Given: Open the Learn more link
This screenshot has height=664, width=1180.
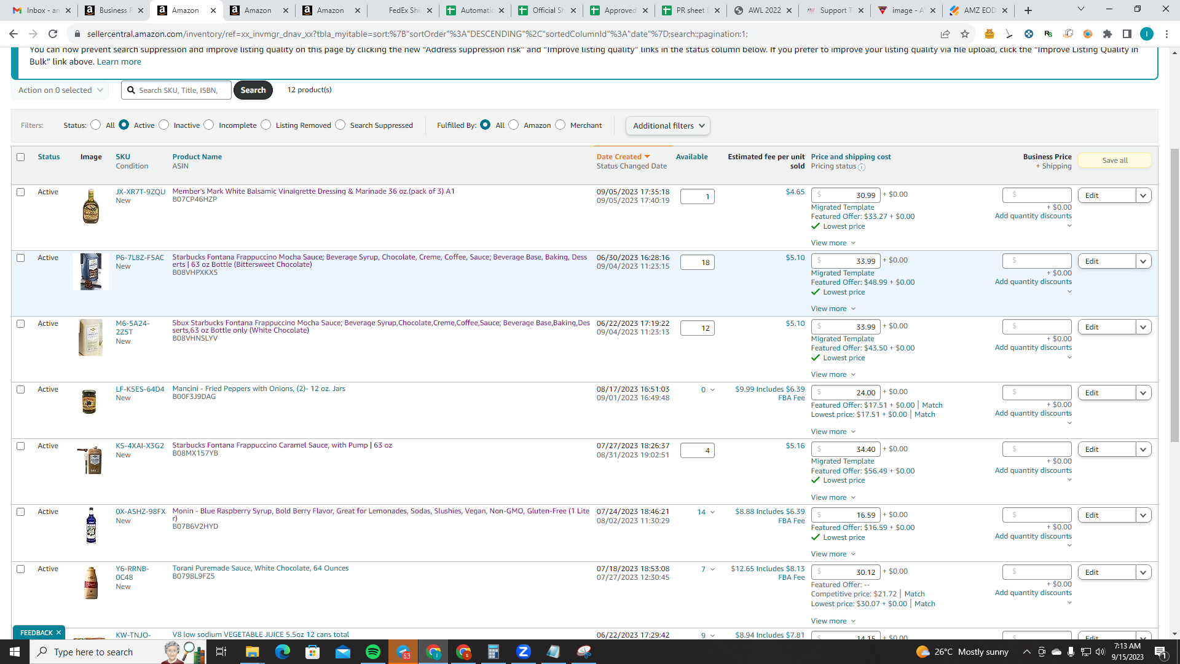Looking at the screenshot, I should coord(119,61).
